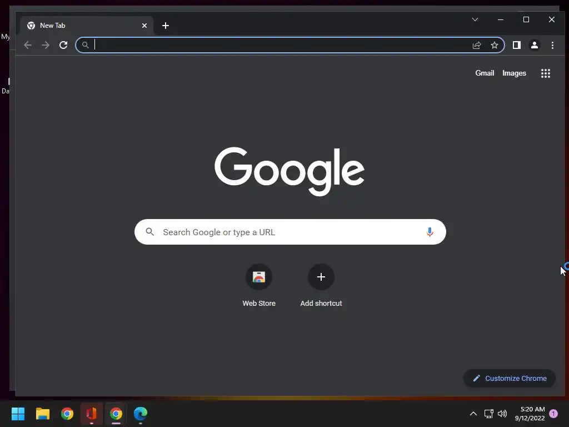Start voice search with microphone icon
Image resolution: width=569 pixels, height=427 pixels.
430,232
